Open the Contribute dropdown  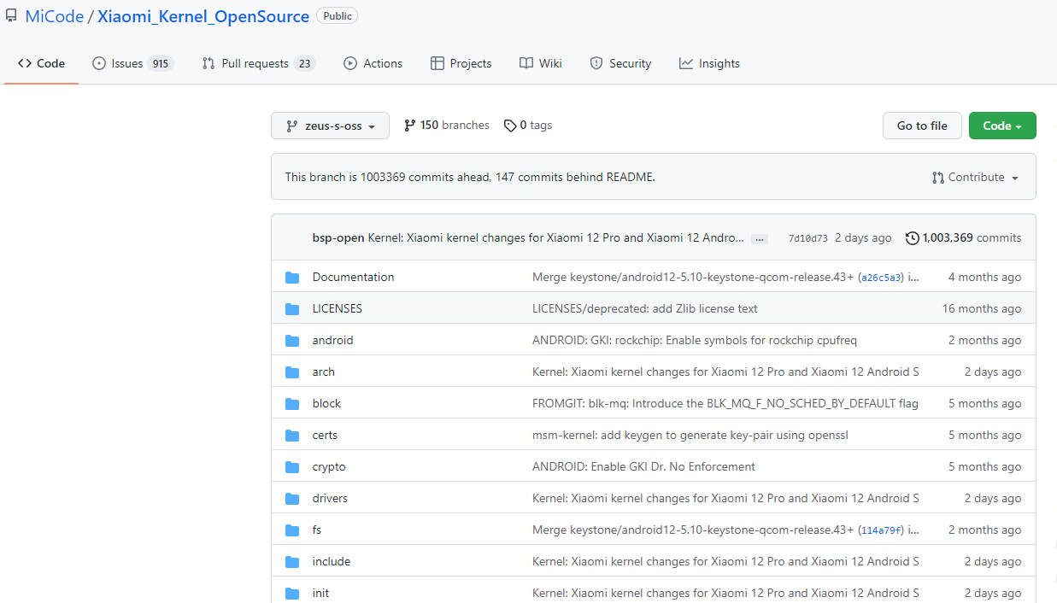click(975, 178)
